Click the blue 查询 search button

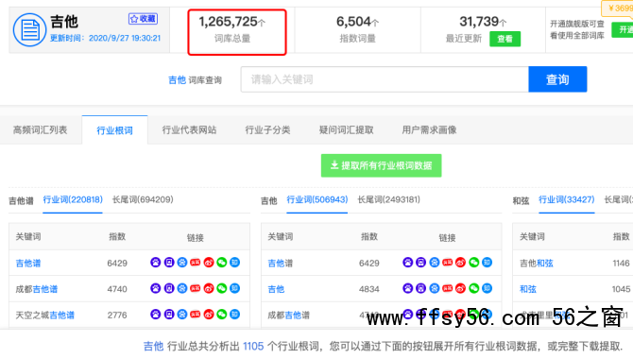(557, 79)
